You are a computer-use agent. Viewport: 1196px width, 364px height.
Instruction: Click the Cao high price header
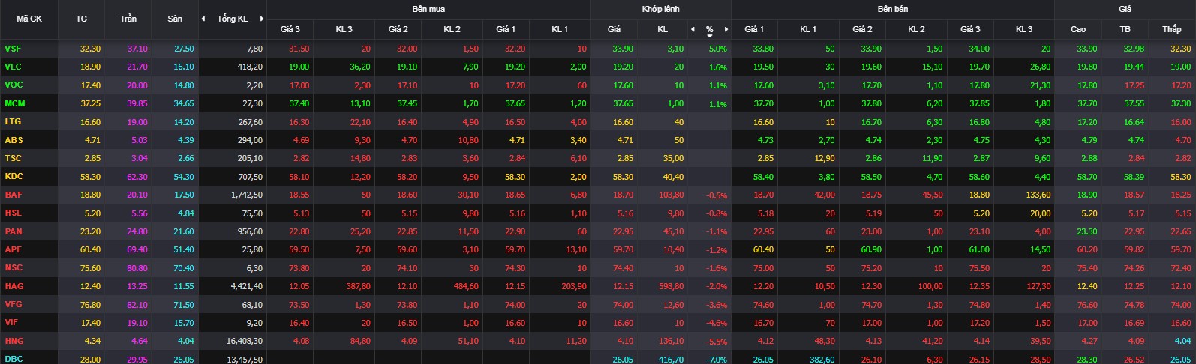point(1078,29)
